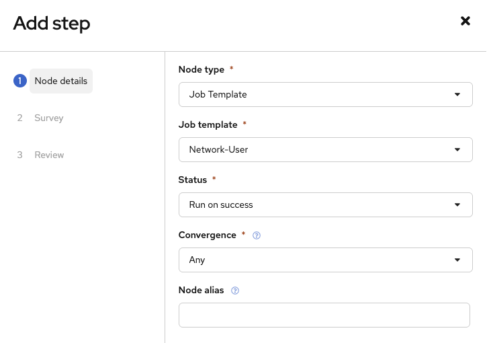Image resolution: width=491 pixels, height=343 pixels.
Task: Click the Node alias label
Action: click(201, 290)
